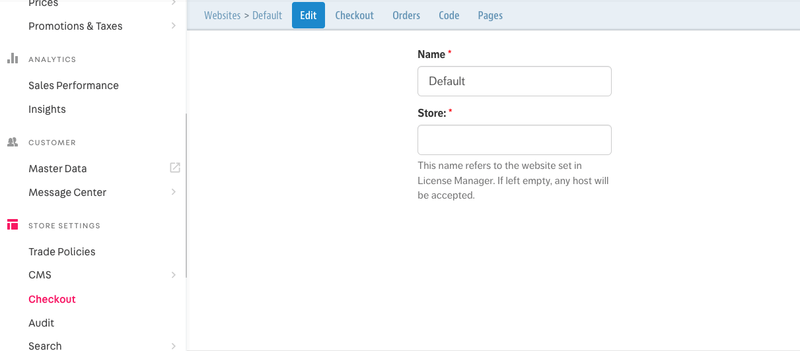
Task: Click the Store: field label
Action: pyautogui.click(x=432, y=113)
